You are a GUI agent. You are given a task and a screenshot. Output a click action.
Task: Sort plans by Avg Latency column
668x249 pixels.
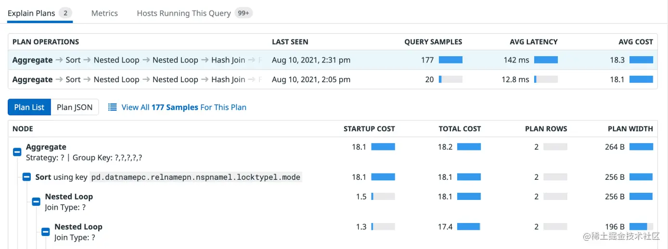pyautogui.click(x=534, y=42)
